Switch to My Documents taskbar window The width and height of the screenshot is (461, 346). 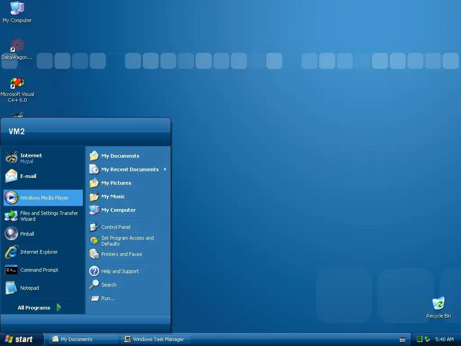pyautogui.click(x=83, y=339)
